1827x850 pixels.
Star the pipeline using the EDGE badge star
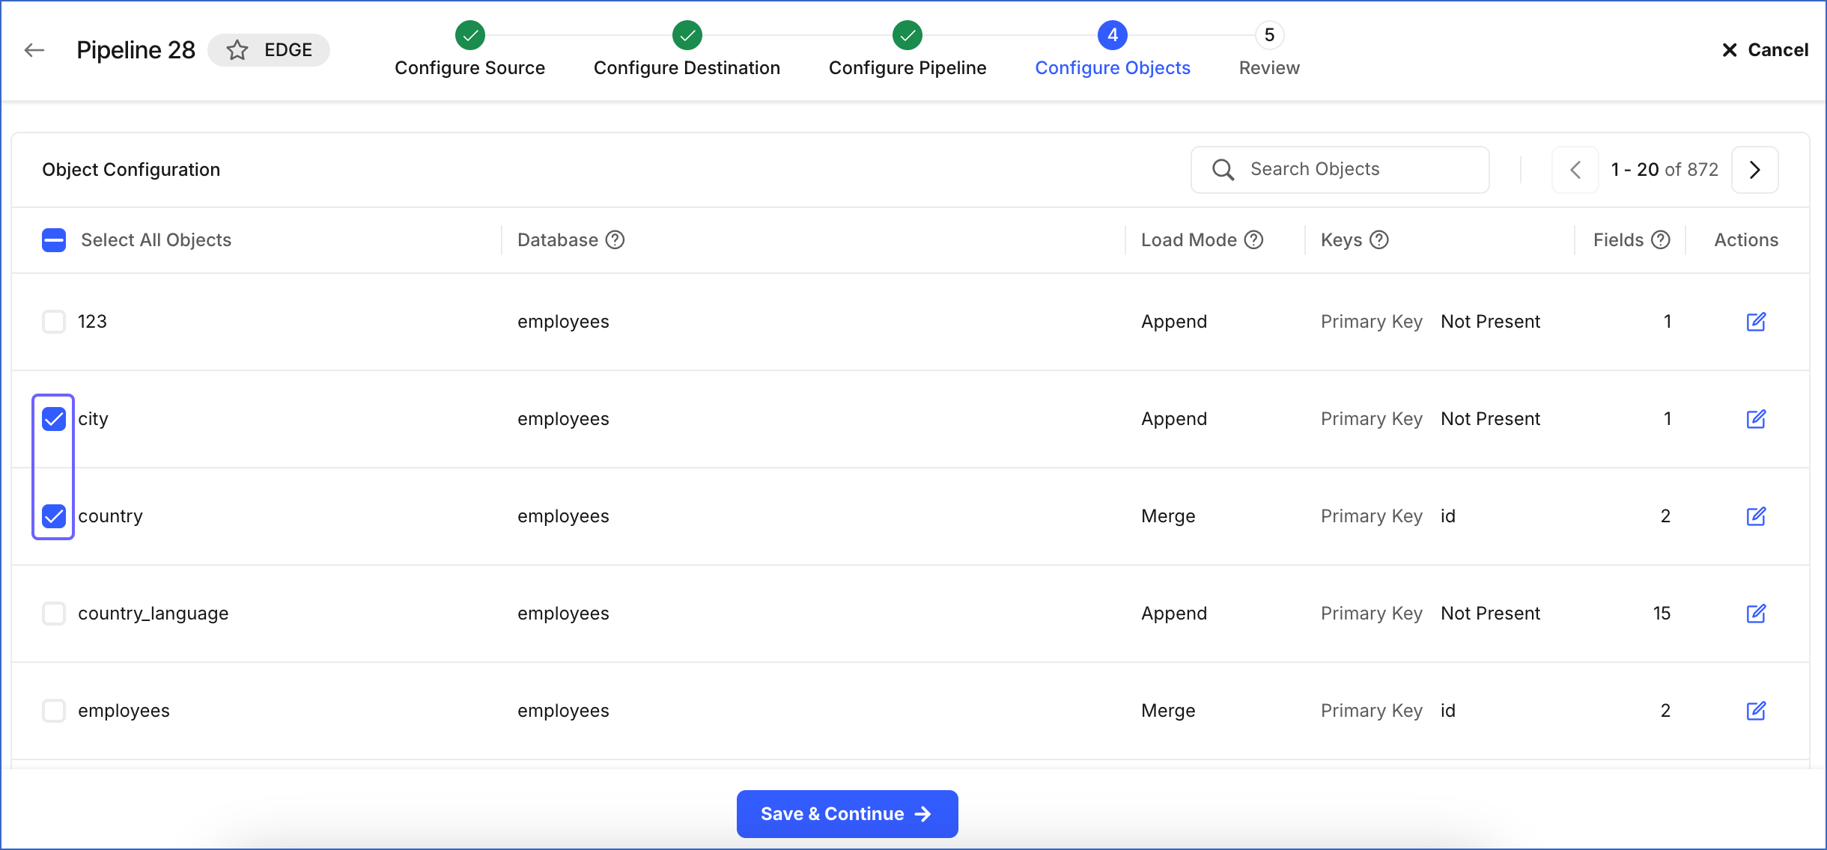[237, 49]
